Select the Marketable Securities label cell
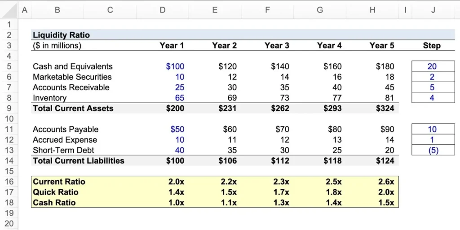 (72, 77)
